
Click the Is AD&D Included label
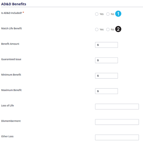pos(12,13)
